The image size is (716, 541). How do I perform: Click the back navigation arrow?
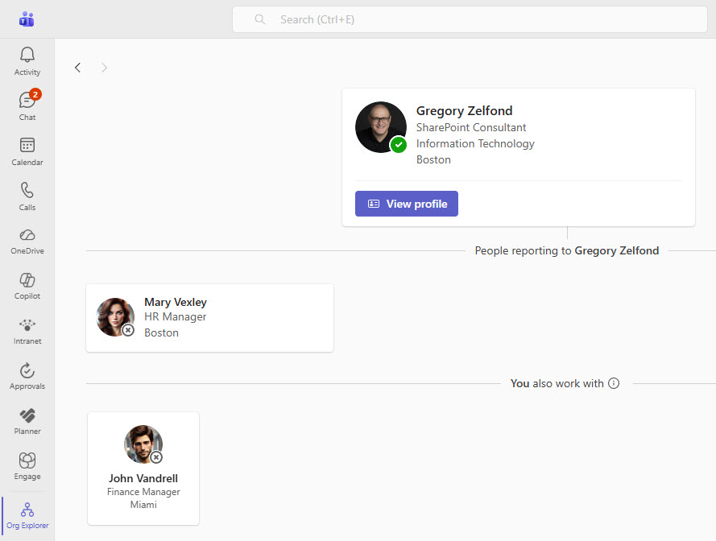tap(78, 68)
